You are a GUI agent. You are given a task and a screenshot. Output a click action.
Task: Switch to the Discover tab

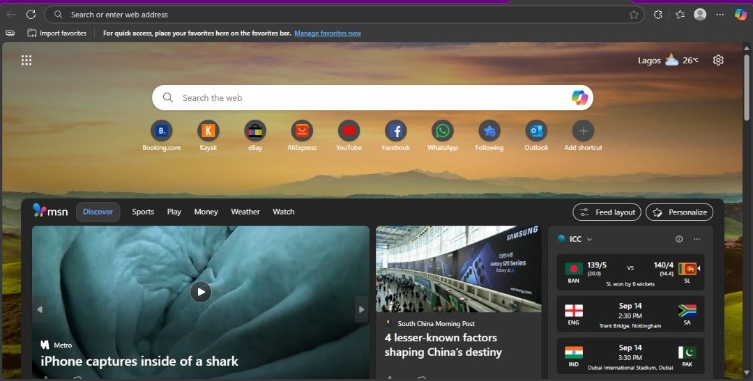98,212
